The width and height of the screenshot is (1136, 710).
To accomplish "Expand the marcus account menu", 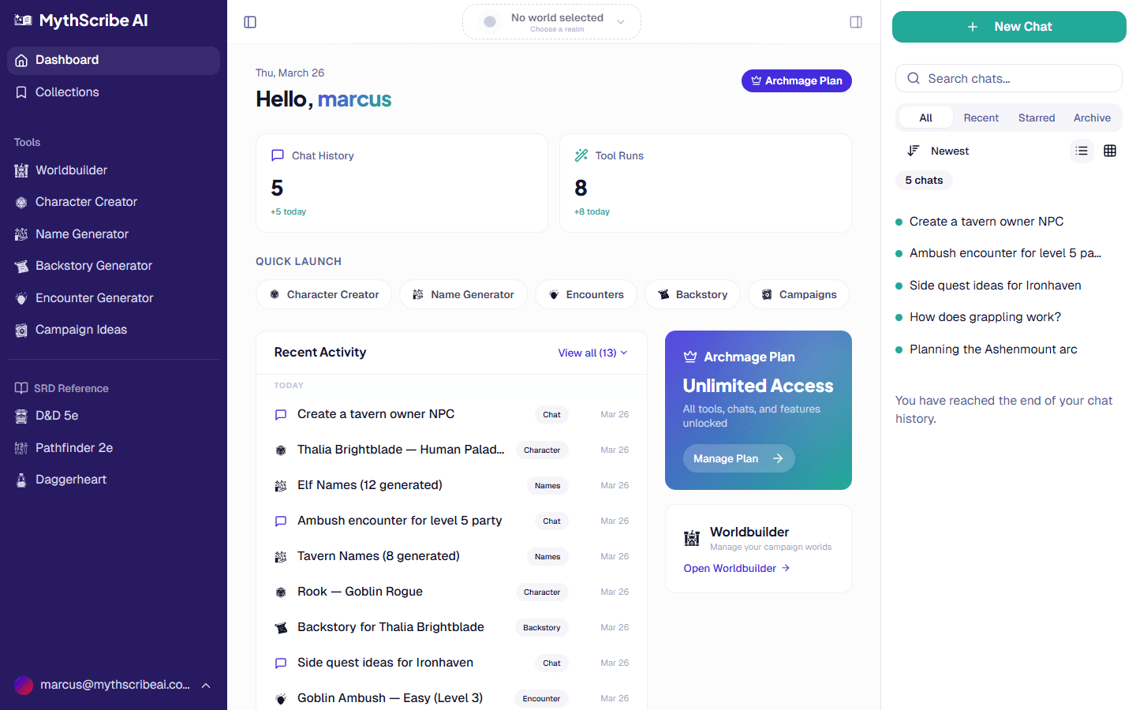I will (114, 685).
